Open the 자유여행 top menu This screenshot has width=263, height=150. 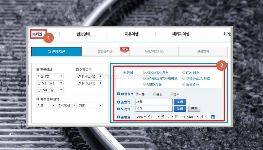pos(132,34)
